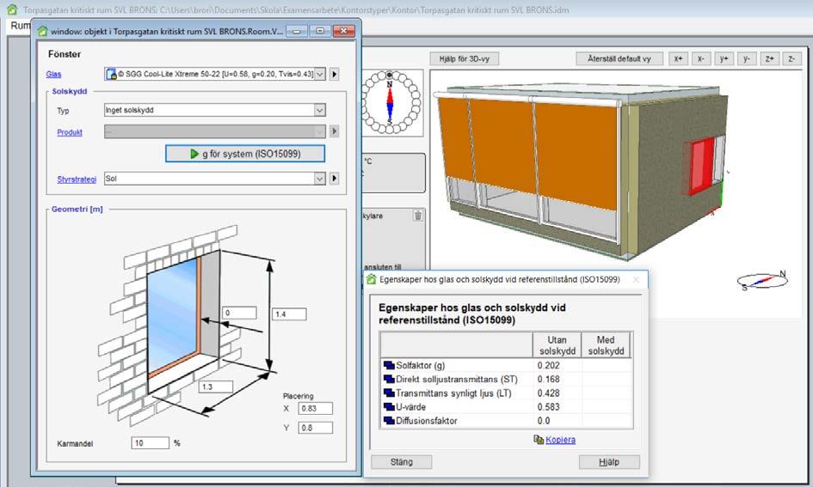Edit the window height field 1.4
Screen dimensions: 813x487
pos(289,314)
